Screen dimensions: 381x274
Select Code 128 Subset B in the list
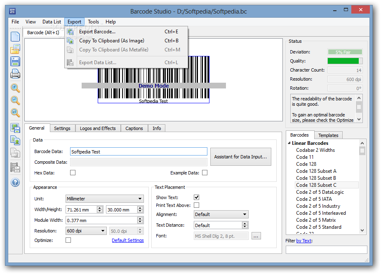(316, 178)
